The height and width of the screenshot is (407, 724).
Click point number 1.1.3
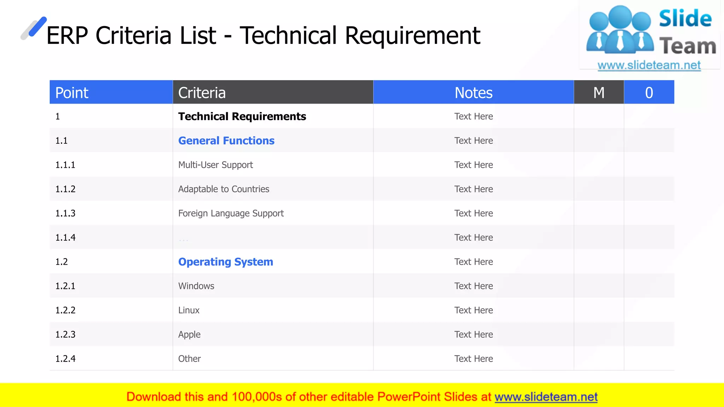pos(65,213)
